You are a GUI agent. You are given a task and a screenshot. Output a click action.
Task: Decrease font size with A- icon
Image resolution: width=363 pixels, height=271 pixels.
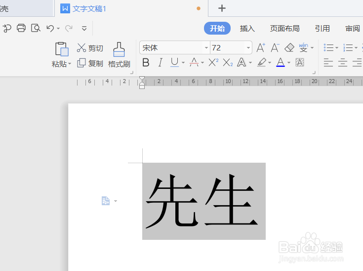click(x=275, y=48)
